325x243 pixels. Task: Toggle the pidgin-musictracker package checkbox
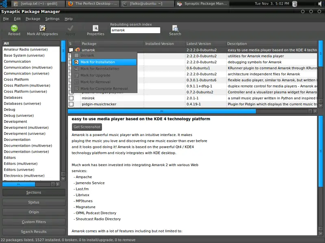[71, 104]
